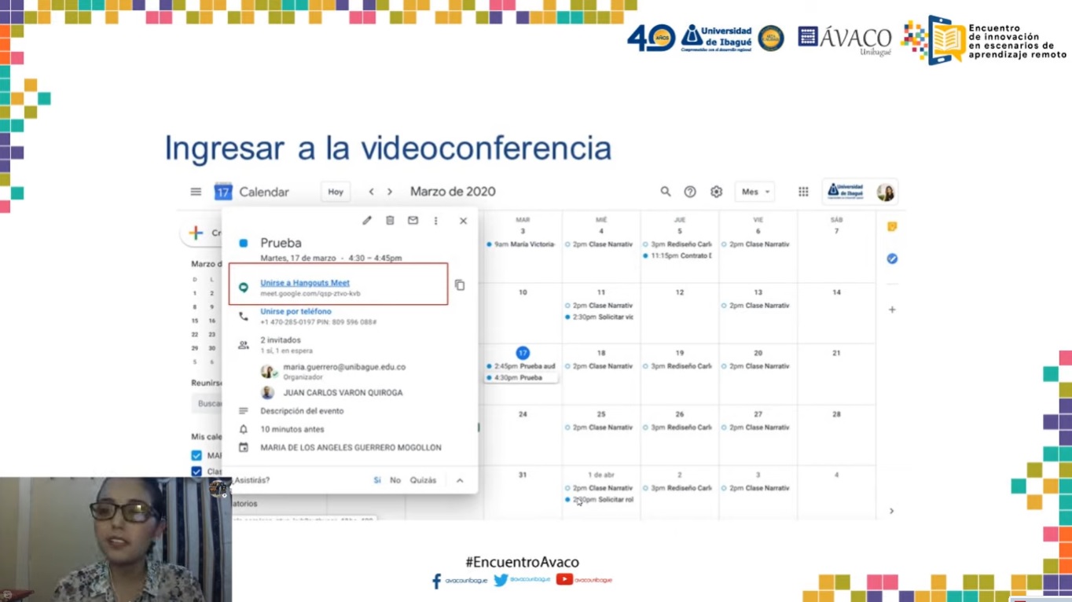Click the Hoy button
The image size is (1072, 602).
[336, 192]
